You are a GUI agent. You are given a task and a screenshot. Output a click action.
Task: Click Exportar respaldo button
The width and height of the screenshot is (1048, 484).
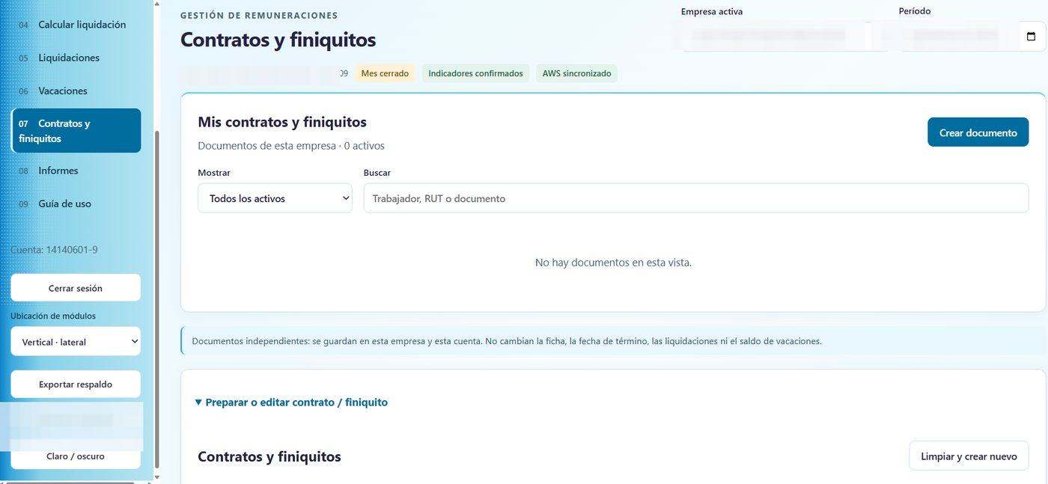pos(76,384)
